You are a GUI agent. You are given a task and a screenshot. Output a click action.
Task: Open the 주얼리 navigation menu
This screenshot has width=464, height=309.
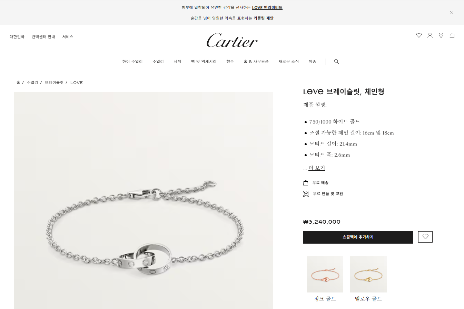(158, 62)
